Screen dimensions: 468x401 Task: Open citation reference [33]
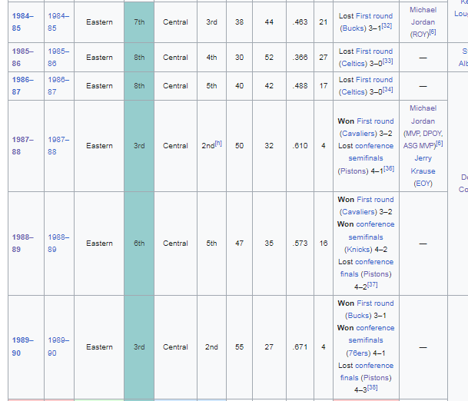coord(388,61)
